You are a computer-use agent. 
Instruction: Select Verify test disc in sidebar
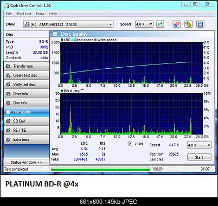pyautogui.click(x=27, y=85)
